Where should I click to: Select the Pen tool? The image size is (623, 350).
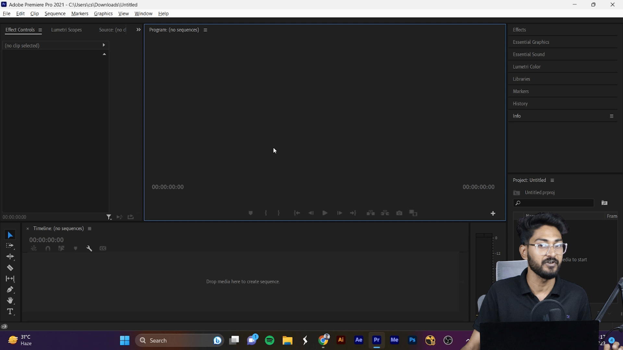pyautogui.click(x=10, y=289)
